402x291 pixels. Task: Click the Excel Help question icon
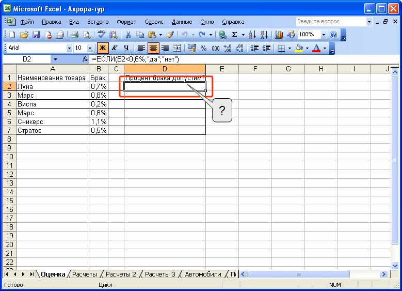[333, 35]
